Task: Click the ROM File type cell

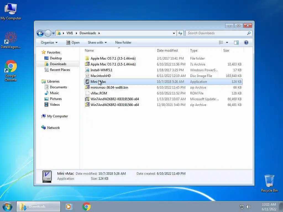Action: click(197, 93)
